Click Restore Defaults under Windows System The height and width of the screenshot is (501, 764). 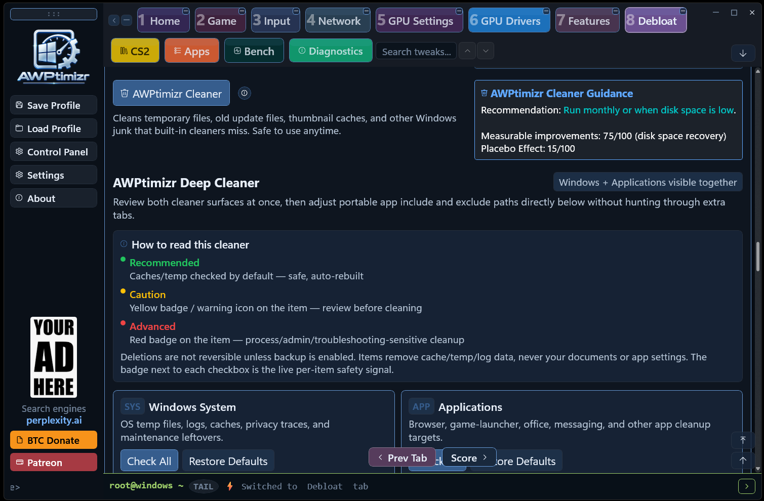coord(228,461)
